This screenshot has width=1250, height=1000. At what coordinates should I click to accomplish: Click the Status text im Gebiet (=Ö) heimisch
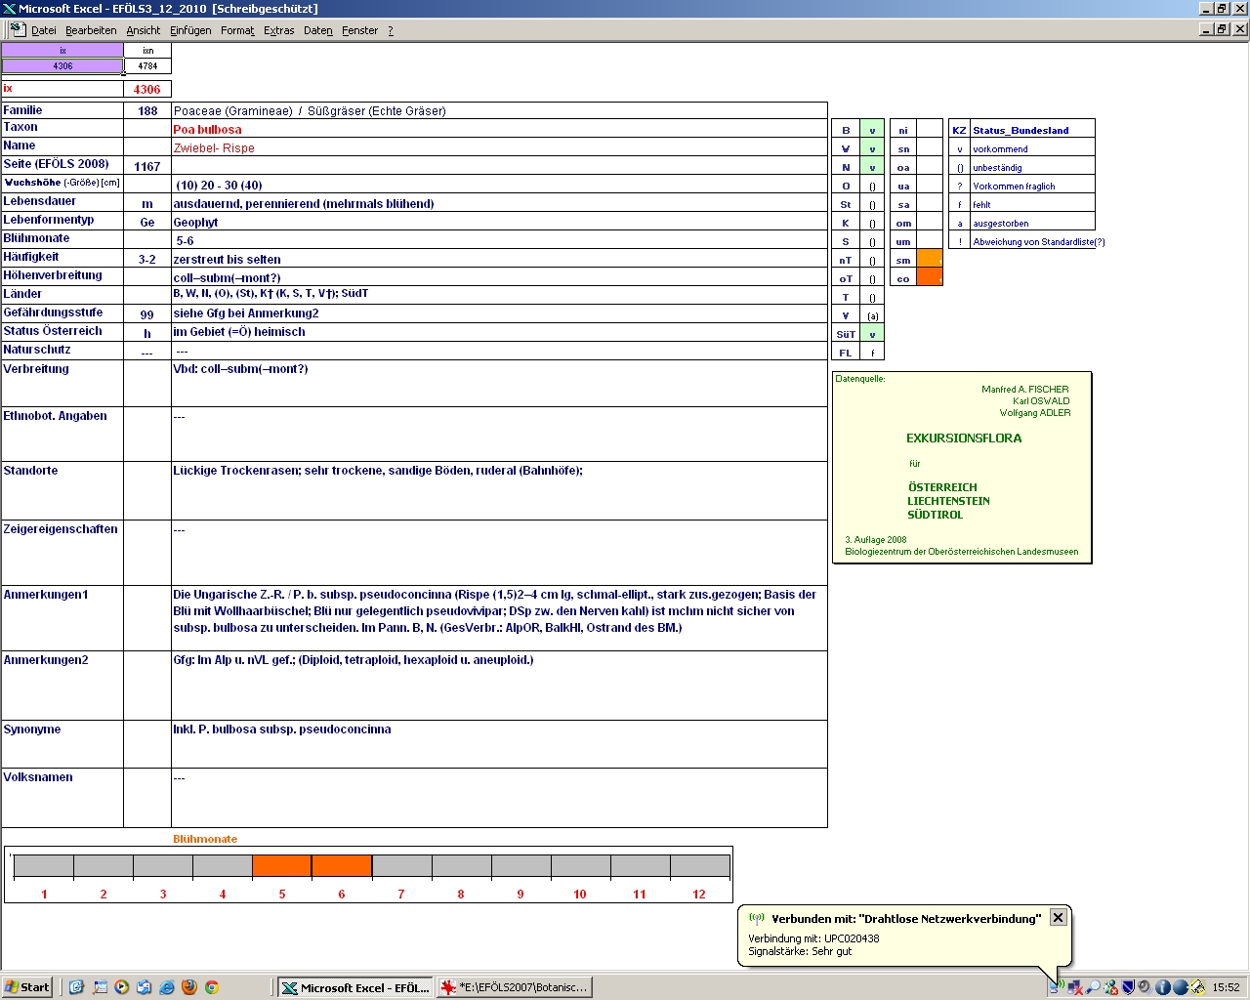239,332
